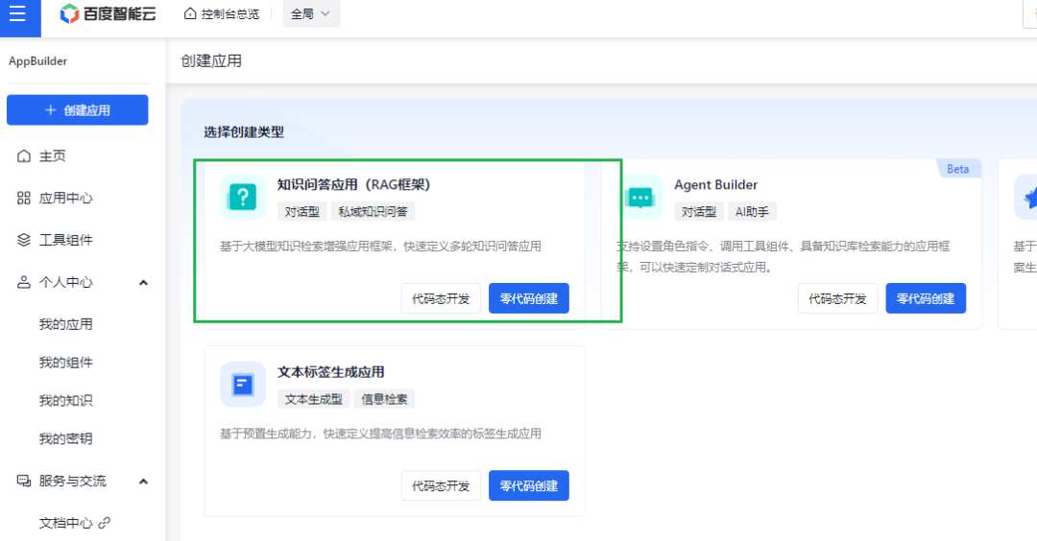1037x541 pixels.
Task: Click the 文本标签生成应用 title
Action: tap(330, 372)
